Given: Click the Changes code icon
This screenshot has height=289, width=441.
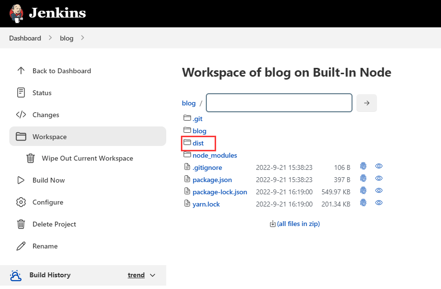Looking at the screenshot, I should 21,115.
